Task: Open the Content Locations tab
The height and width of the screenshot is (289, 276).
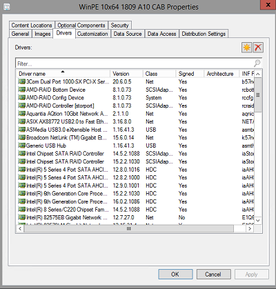Action: pos(32,26)
